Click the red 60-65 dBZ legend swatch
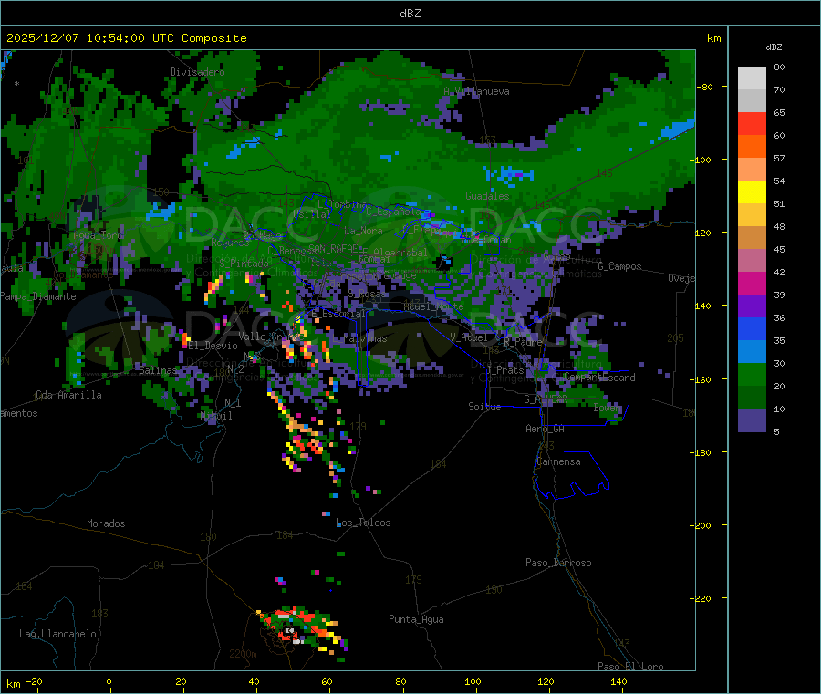 pyautogui.click(x=752, y=123)
